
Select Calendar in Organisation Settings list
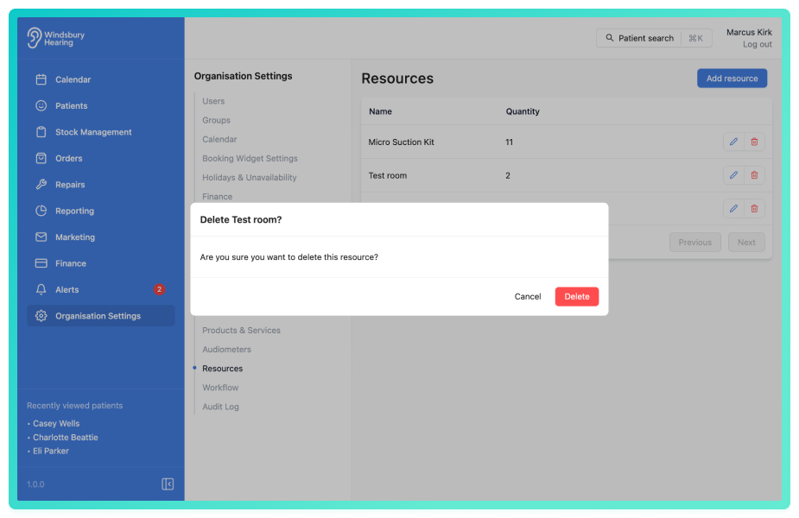click(219, 139)
